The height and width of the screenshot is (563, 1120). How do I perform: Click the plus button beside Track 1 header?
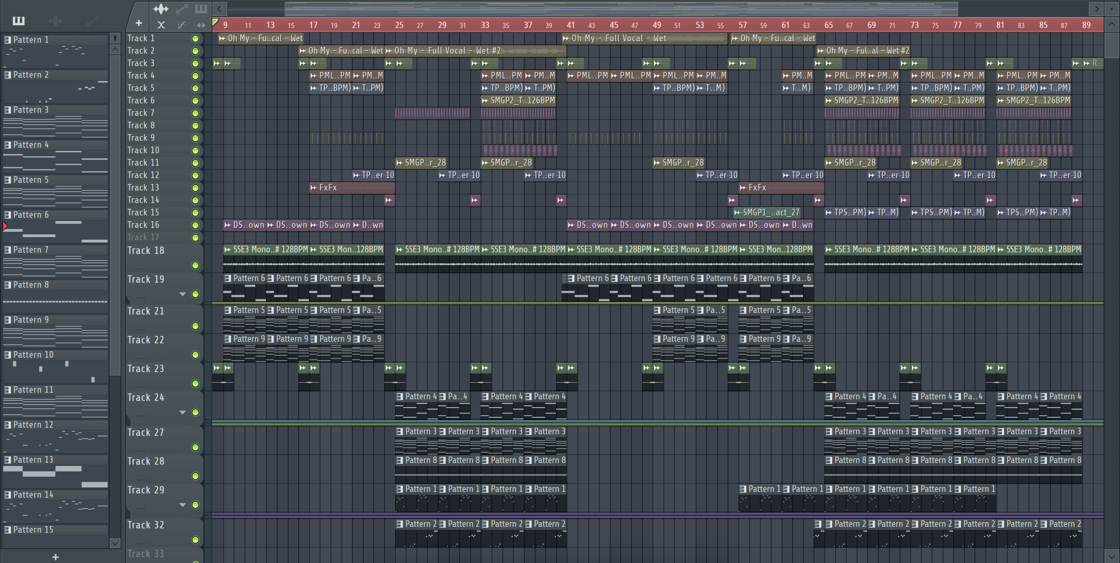pos(139,23)
